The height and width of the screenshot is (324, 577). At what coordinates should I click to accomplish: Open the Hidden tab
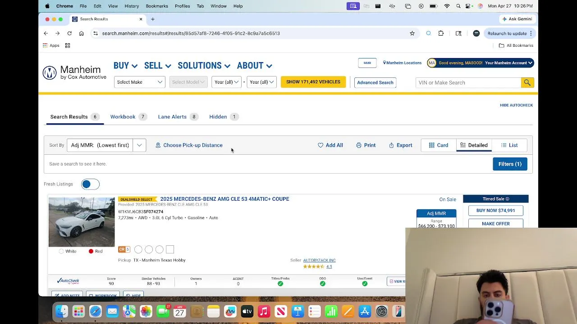point(224,117)
